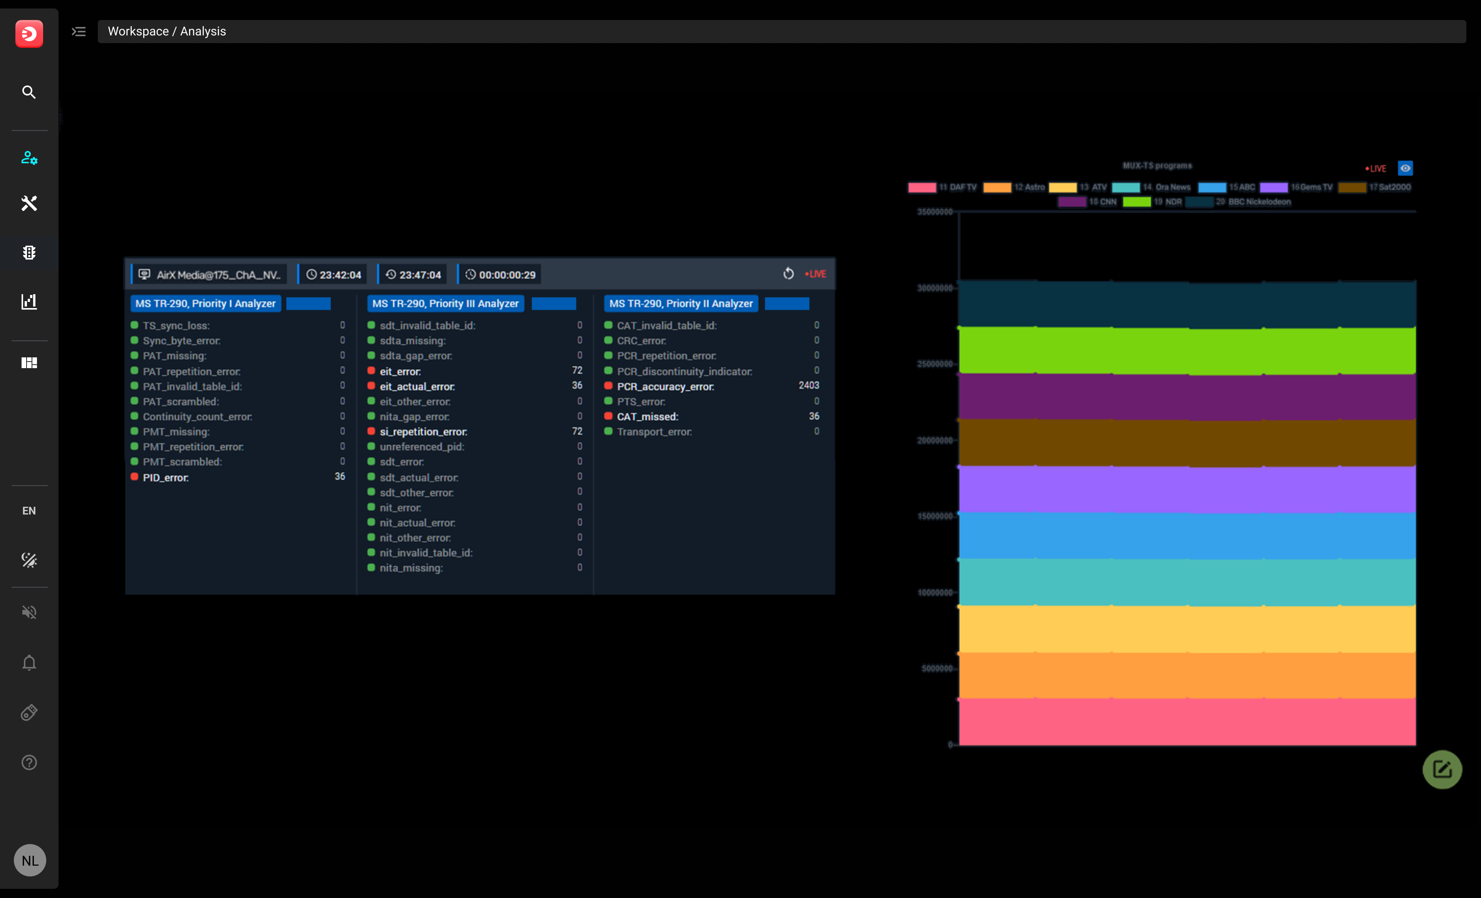1481x898 pixels.
Task: Open the help question mark icon
Action: click(x=29, y=762)
